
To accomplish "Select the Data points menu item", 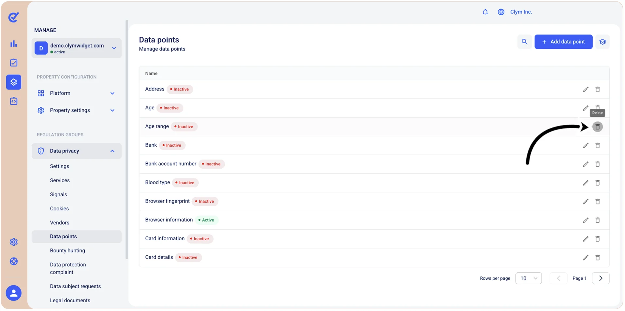I will coord(77,237).
